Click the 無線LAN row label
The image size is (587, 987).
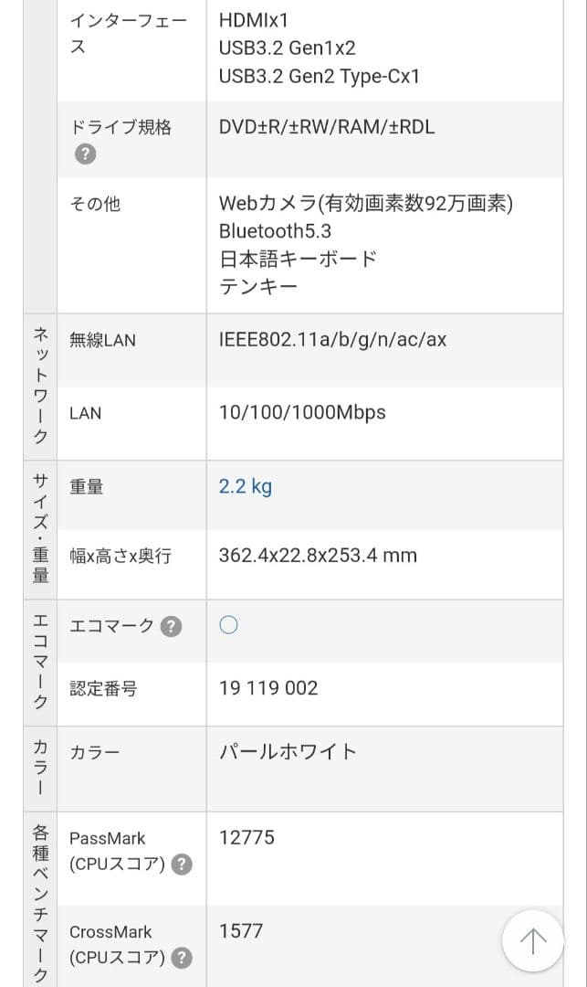94,339
